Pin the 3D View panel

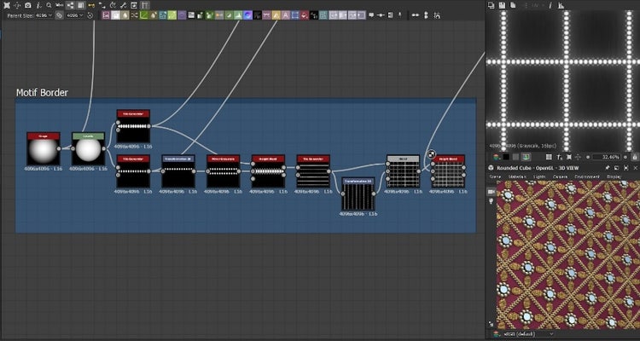coord(608,168)
